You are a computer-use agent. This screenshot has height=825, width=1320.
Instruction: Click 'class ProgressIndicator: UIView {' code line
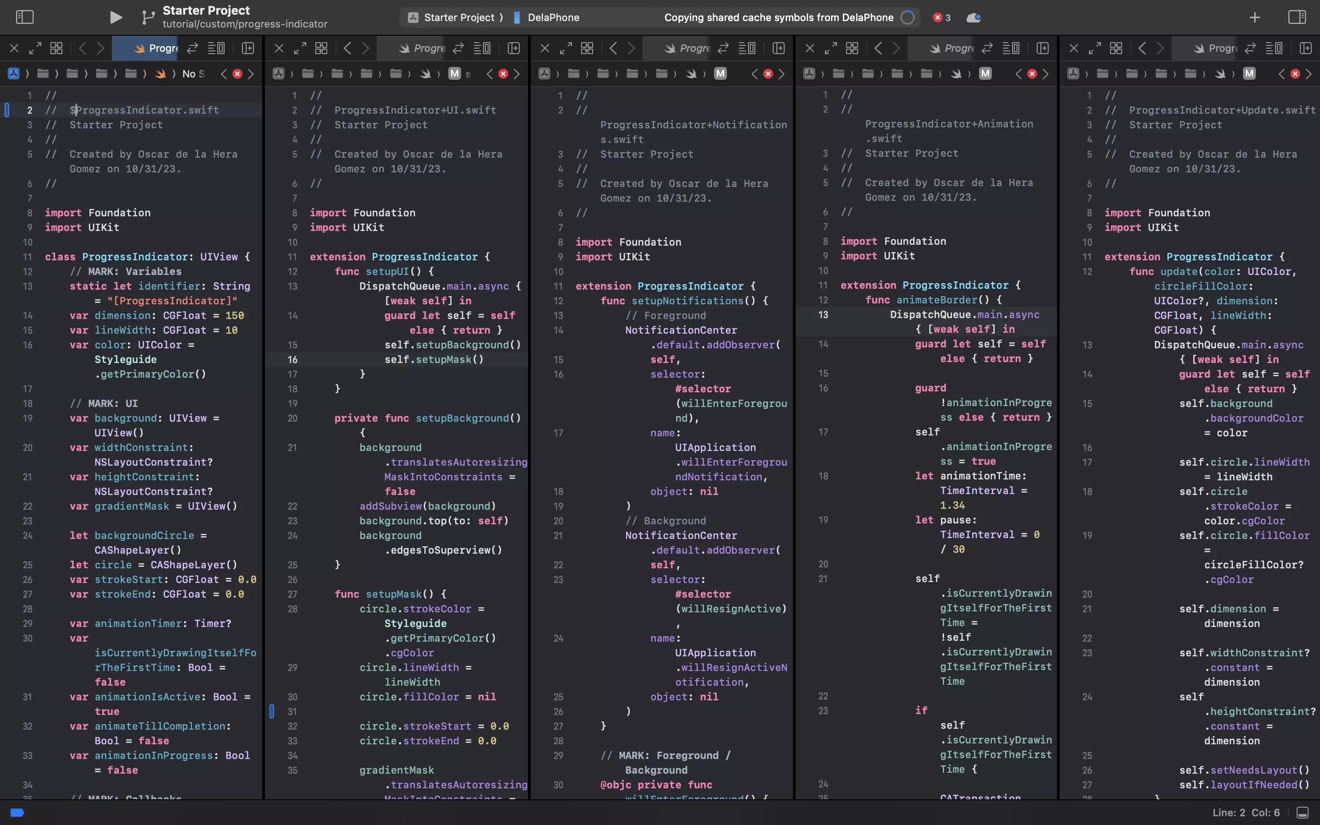(147, 257)
